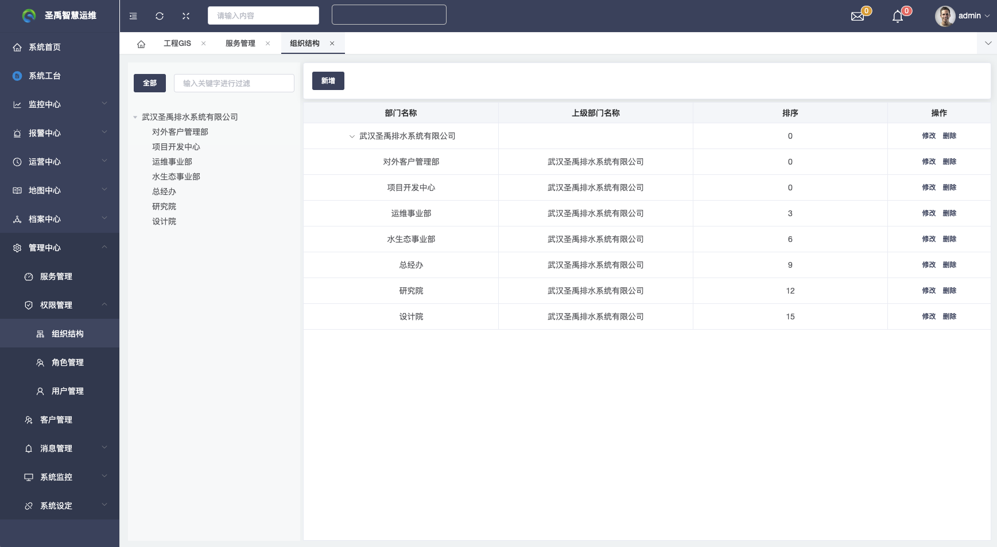
Task: Close the 工程GIS tab
Action: tap(203, 44)
